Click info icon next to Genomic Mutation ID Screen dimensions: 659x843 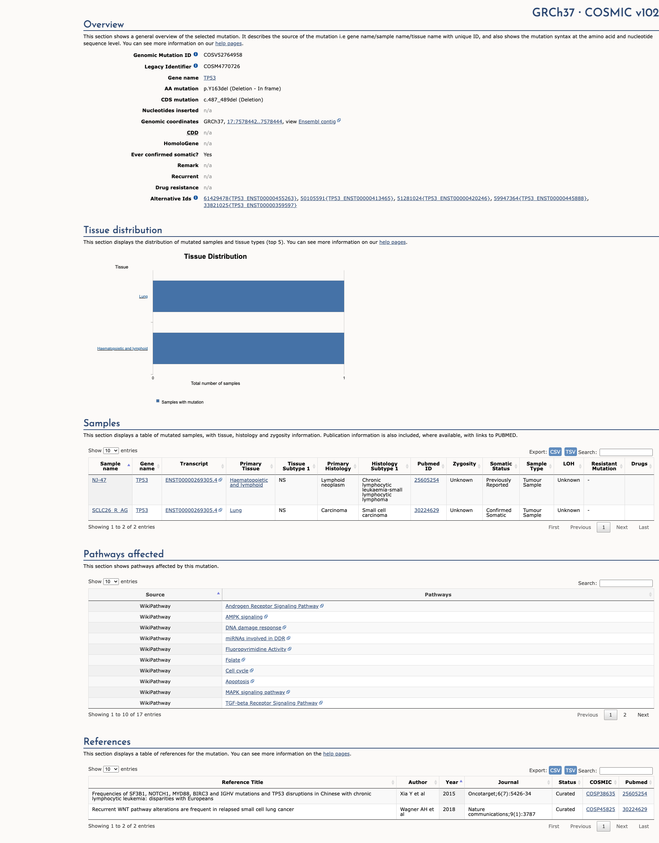195,55
